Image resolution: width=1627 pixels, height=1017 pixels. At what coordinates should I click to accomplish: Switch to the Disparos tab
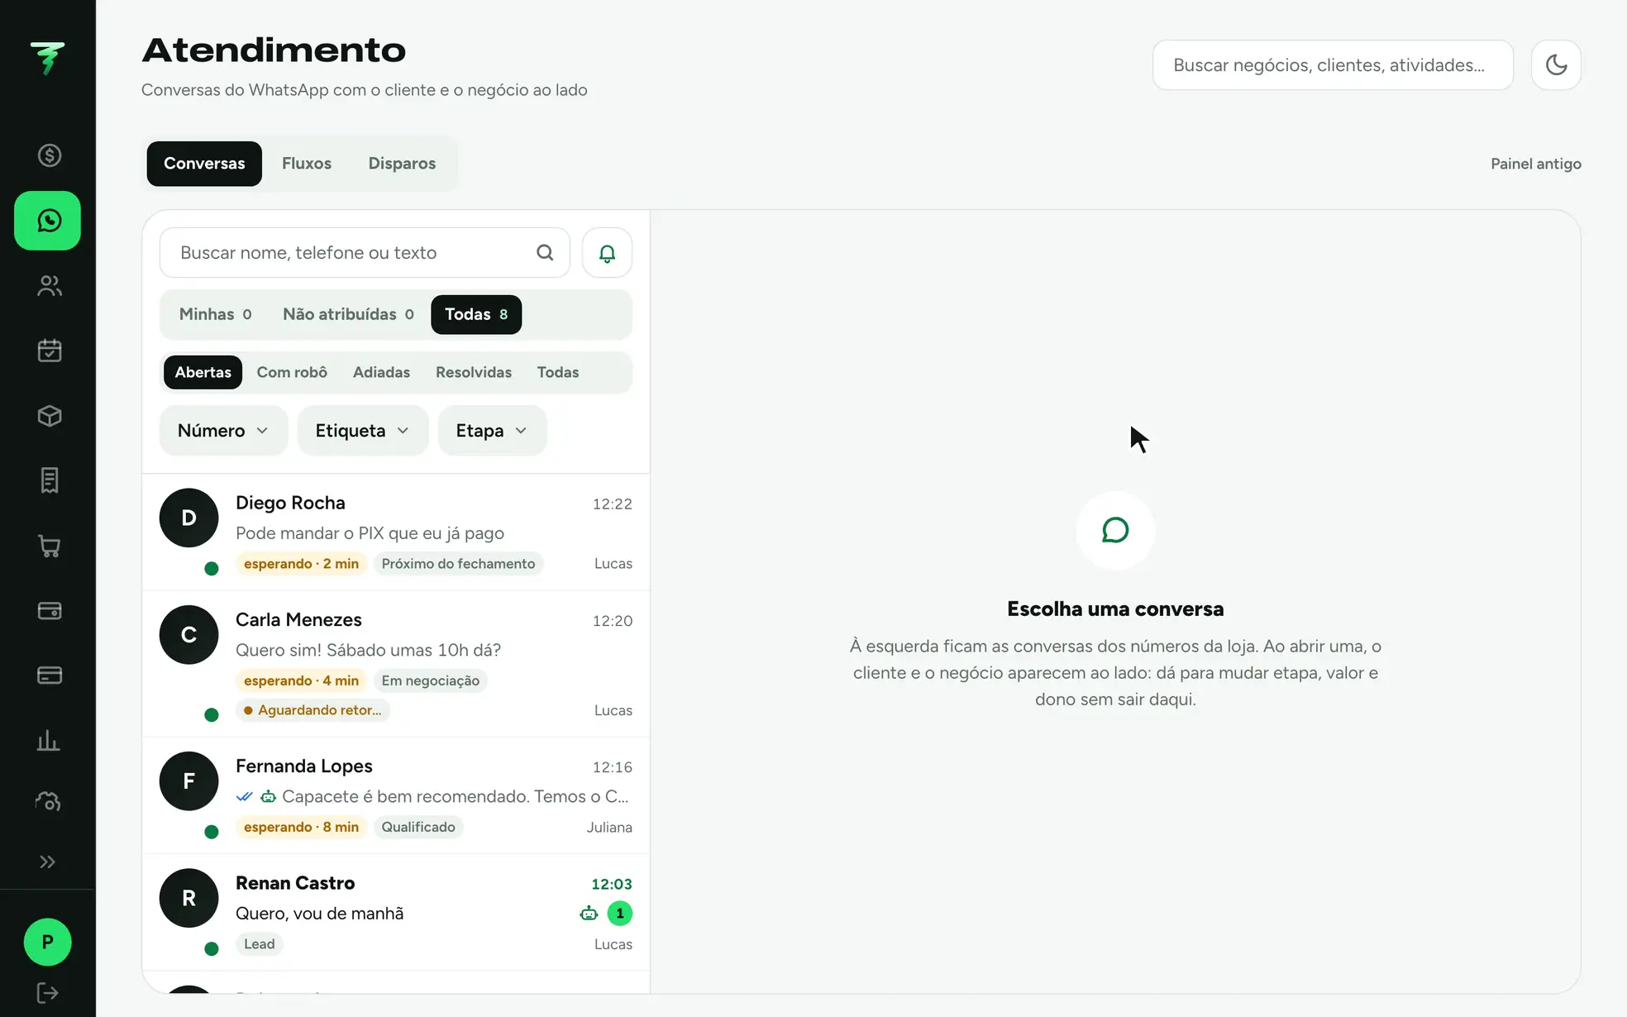coord(402,164)
